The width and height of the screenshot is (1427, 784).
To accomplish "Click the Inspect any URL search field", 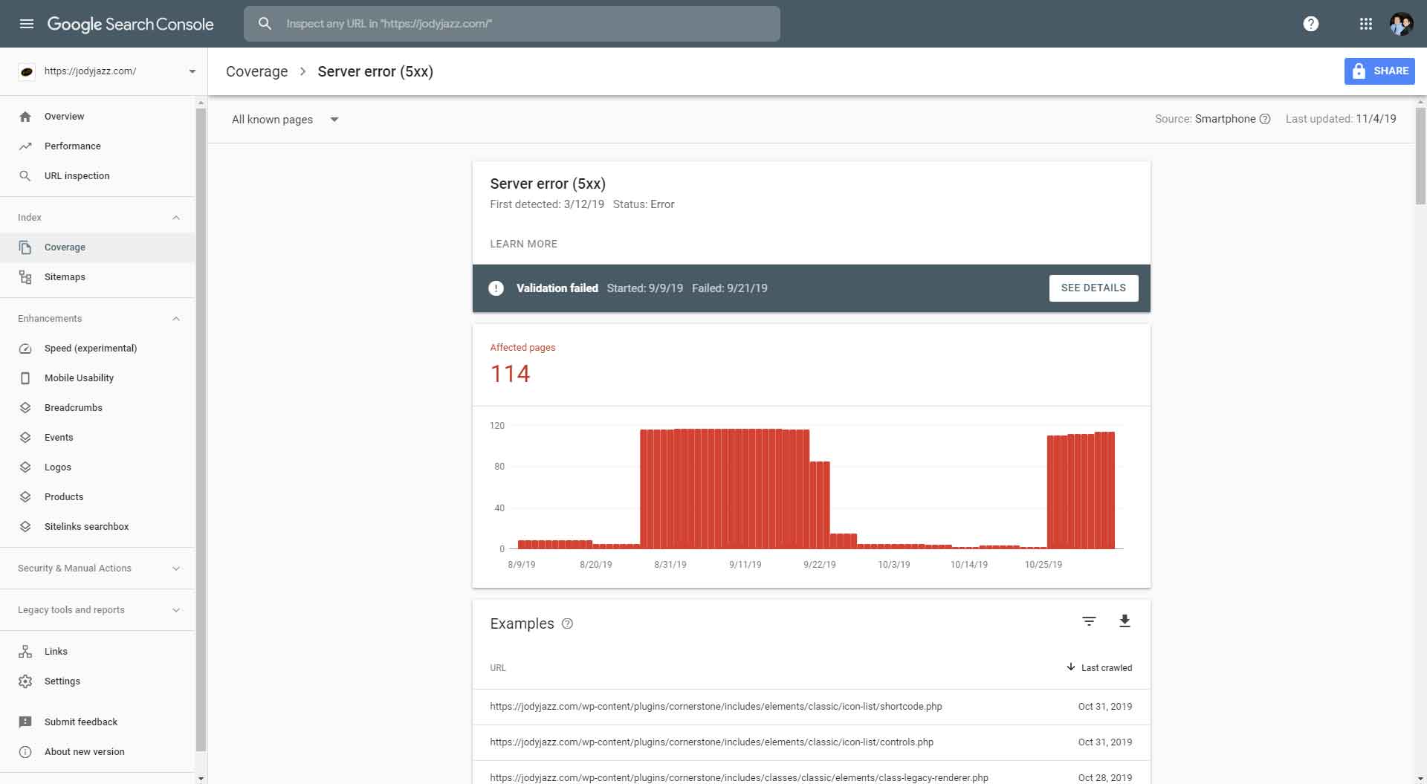I will point(512,24).
